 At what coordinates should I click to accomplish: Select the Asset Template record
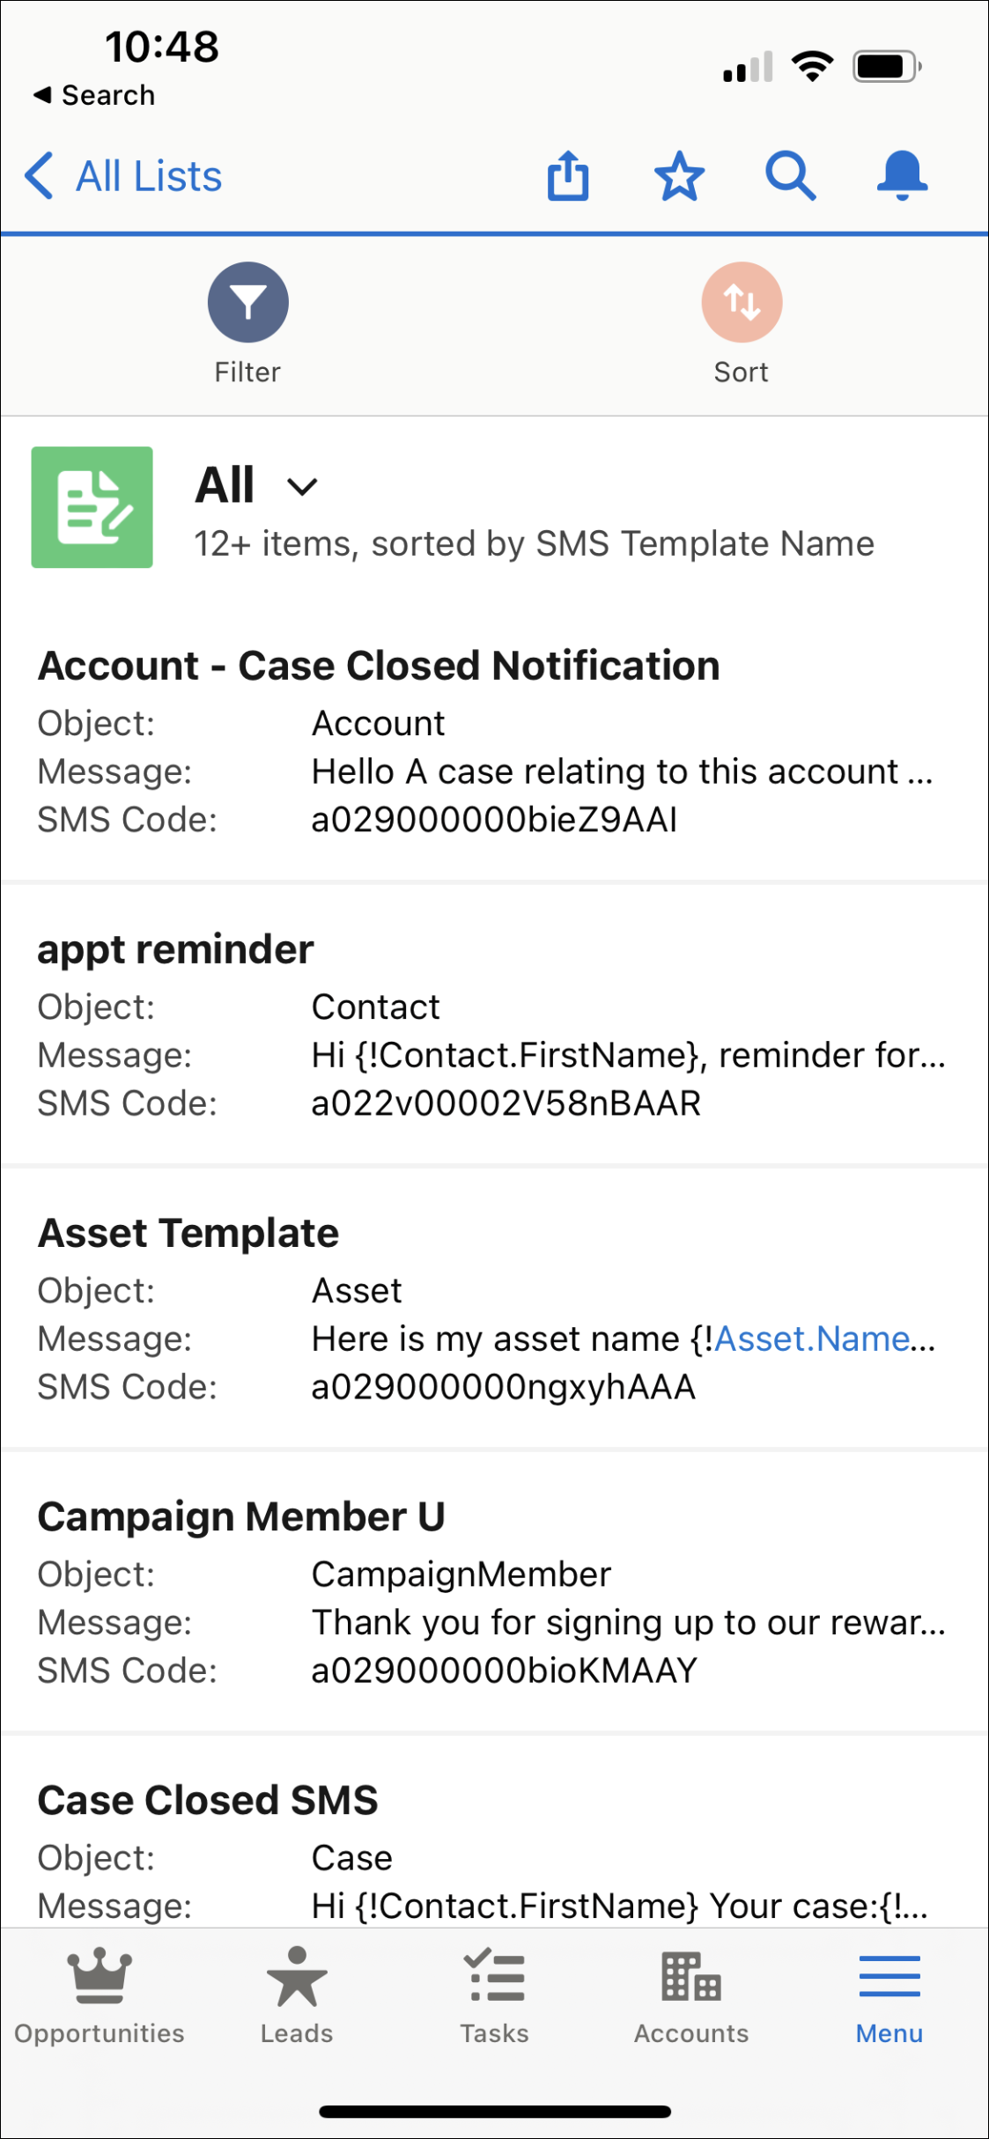188,1232
